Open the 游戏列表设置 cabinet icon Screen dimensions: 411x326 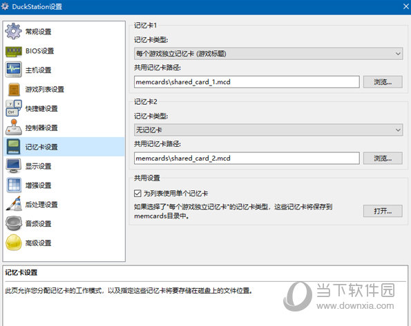point(14,89)
